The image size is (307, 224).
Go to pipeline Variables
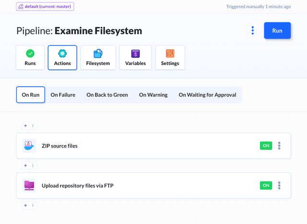135,57
